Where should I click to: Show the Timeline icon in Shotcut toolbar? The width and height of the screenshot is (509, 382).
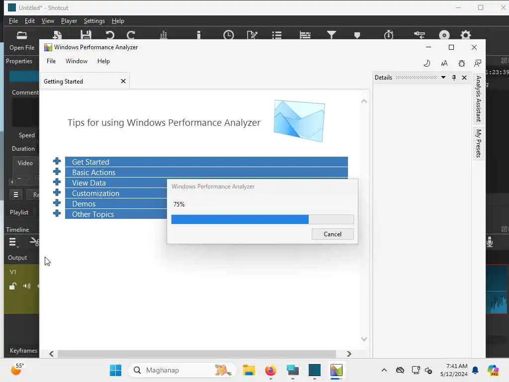pos(305,35)
